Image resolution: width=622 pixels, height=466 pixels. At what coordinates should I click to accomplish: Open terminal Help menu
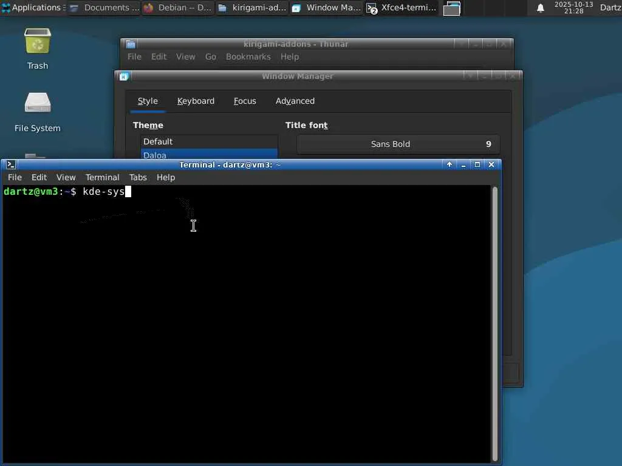click(166, 178)
